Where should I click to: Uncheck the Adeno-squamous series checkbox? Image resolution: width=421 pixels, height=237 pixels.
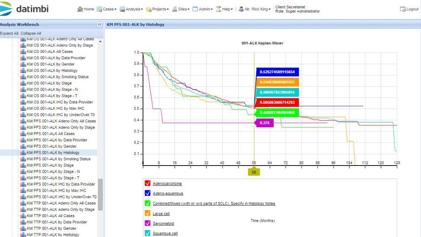pyautogui.click(x=147, y=193)
